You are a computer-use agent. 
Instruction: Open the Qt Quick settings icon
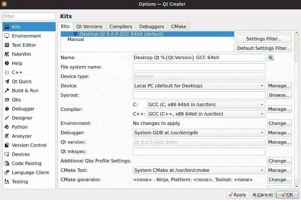tap(7, 81)
